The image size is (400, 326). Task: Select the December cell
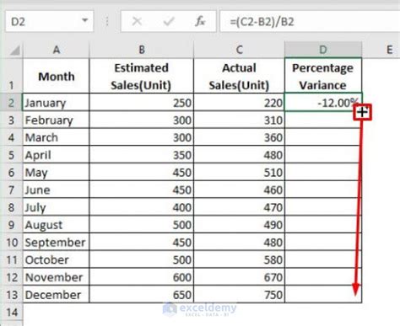click(x=57, y=295)
